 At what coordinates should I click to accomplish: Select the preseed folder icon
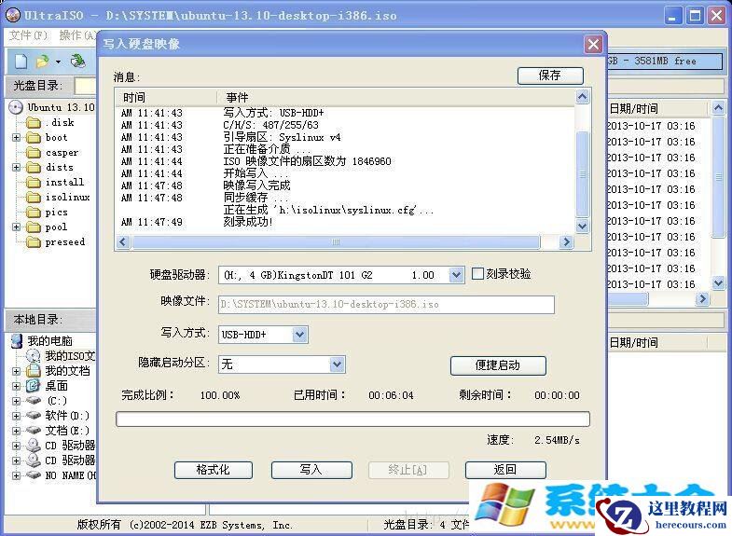point(34,242)
